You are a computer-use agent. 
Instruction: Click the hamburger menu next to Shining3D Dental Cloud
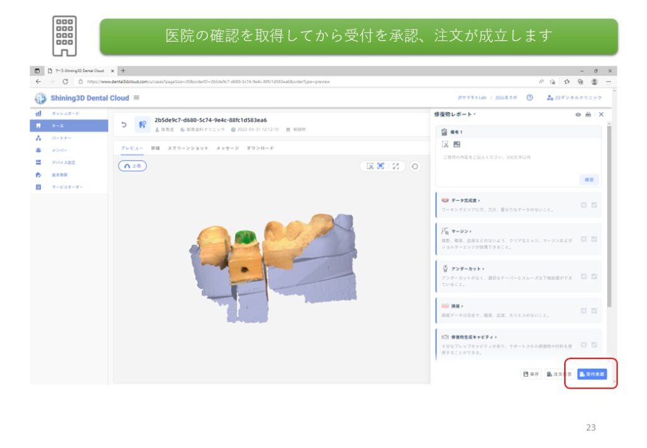coord(136,98)
